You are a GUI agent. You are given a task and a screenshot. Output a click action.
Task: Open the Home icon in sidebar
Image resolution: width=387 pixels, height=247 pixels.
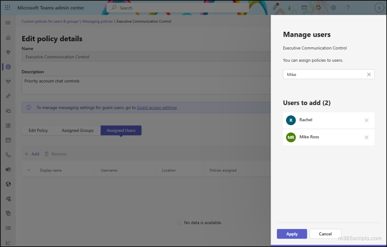(x=8, y=37)
